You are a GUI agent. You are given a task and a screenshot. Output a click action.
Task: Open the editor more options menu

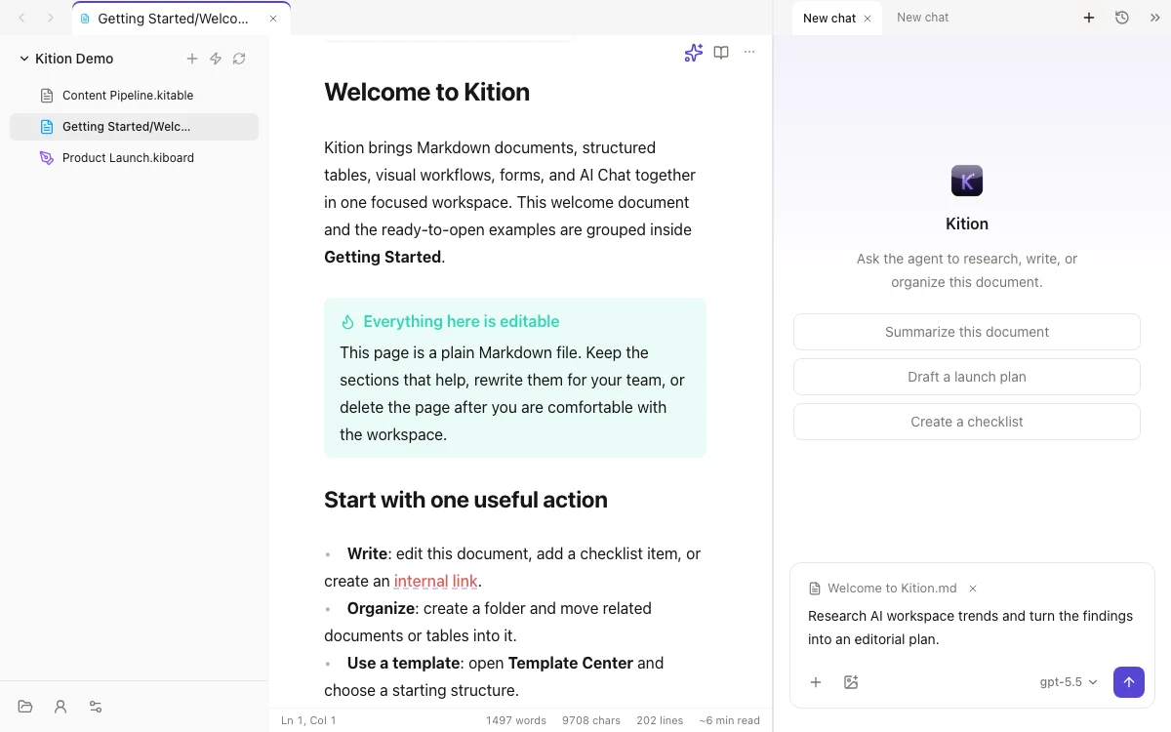click(749, 53)
